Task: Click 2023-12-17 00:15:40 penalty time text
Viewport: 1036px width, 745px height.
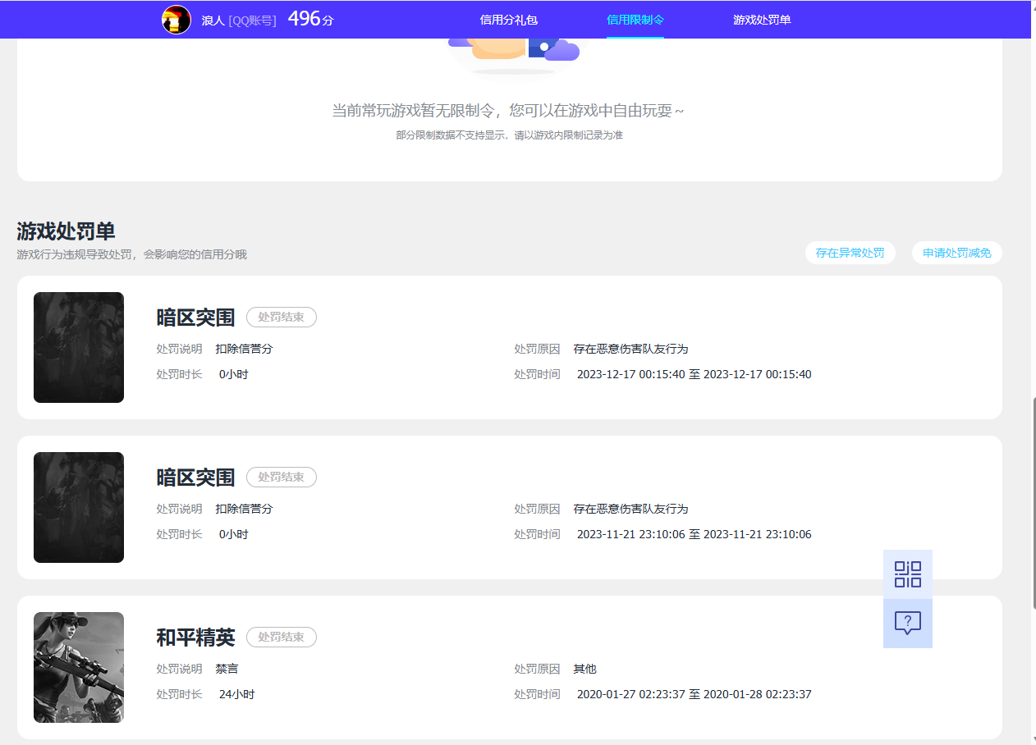Action: pyautogui.click(x=694, y=374)
